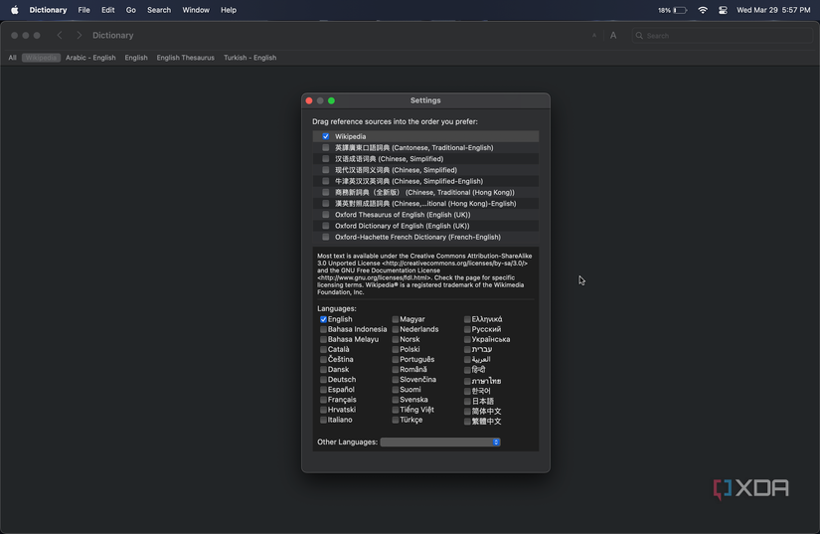Go forward with the right chevron
This screenshot has height=534, width=820.
pos(79,35)
